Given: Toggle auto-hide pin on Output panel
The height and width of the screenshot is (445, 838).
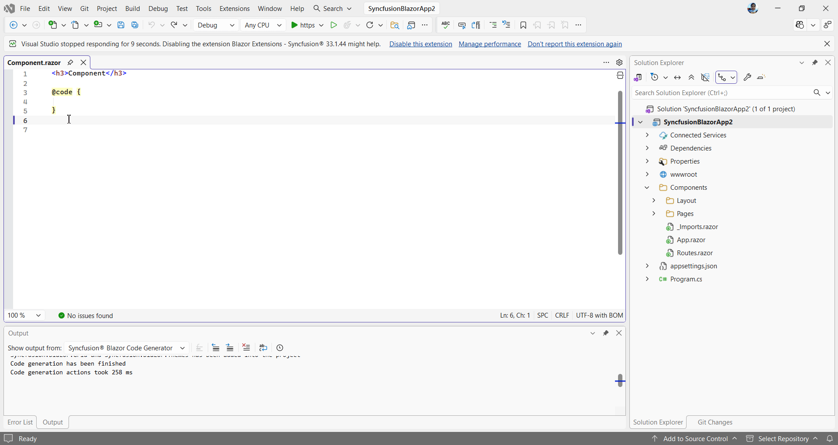Looking at the screenshot, I should 606,333.
